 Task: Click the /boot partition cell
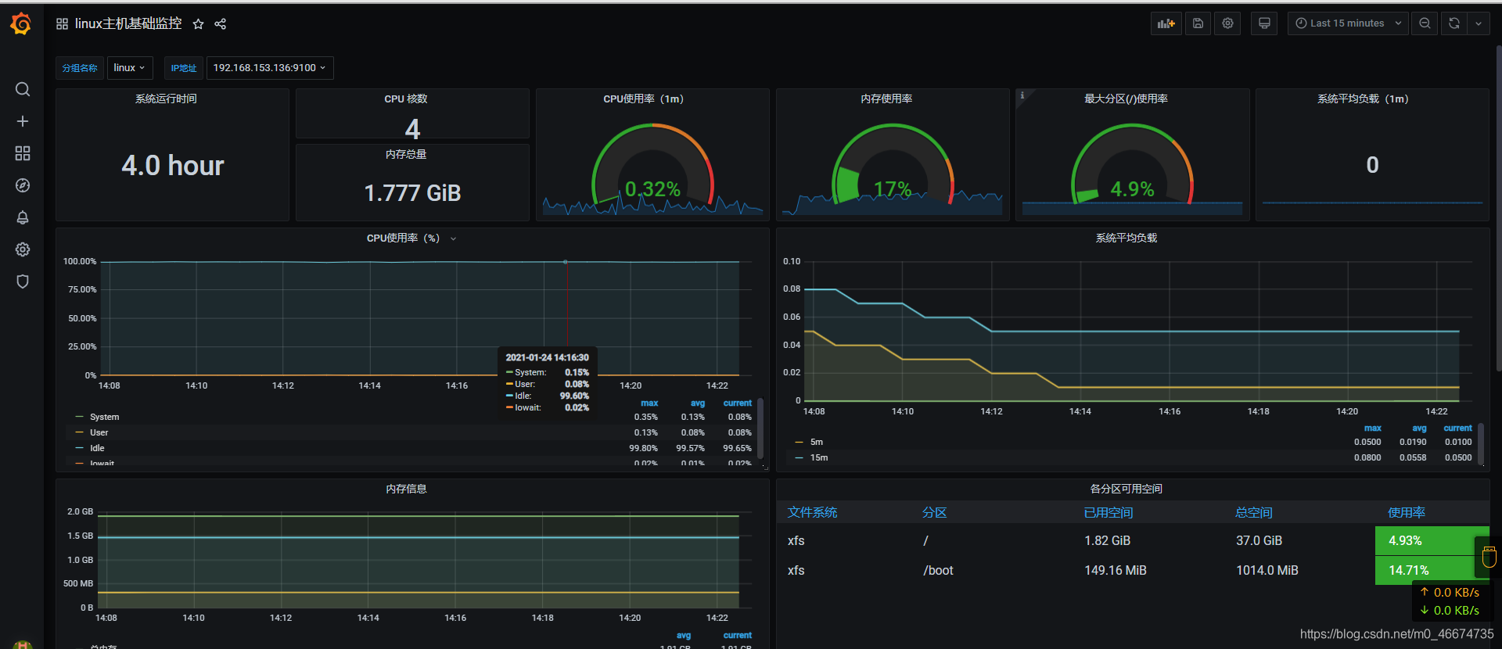coord(938,571)
